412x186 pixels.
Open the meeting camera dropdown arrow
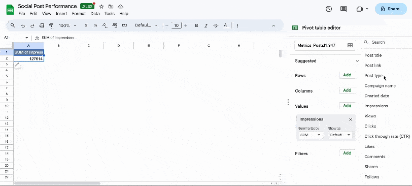pyautogui.click(x=367, y=9)
